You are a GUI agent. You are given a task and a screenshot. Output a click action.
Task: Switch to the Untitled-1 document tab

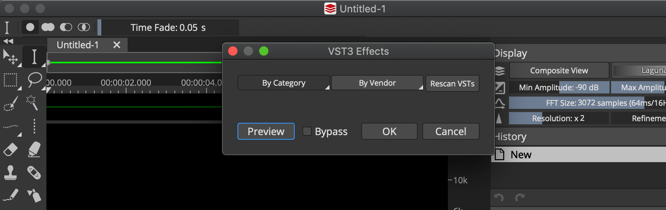(x=78, y=45)
